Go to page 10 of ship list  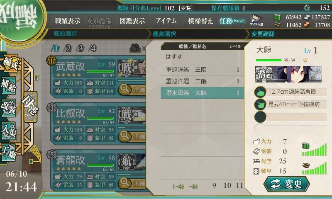(x=227, y=185)
